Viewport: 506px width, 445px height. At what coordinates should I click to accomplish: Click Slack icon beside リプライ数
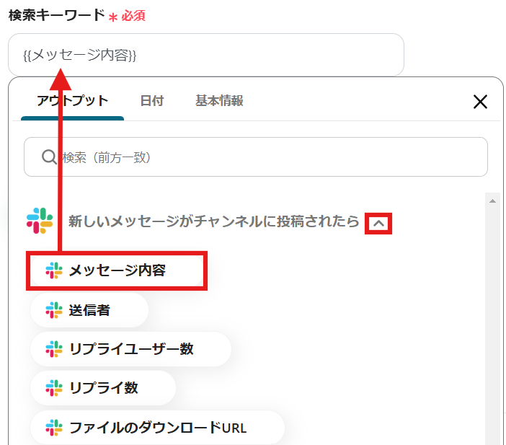pos(54,388)
